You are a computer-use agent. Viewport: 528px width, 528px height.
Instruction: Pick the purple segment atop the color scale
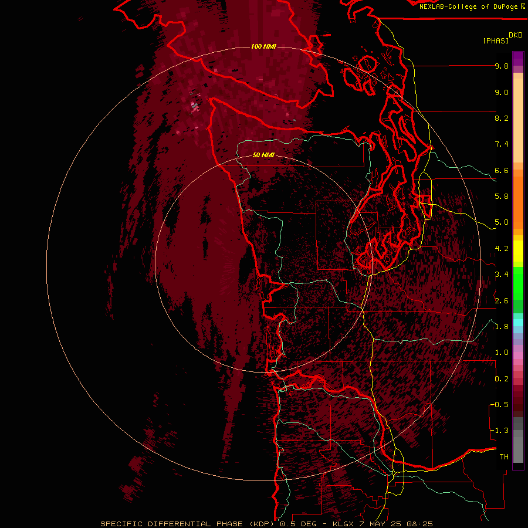(518, 59)
